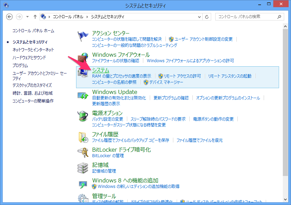The height and width of the screenshot is (205, 291).
Task: Click ユーザー アカウント制御設定の変更 link
Action: pyautogui.click(x=204, y=39)
